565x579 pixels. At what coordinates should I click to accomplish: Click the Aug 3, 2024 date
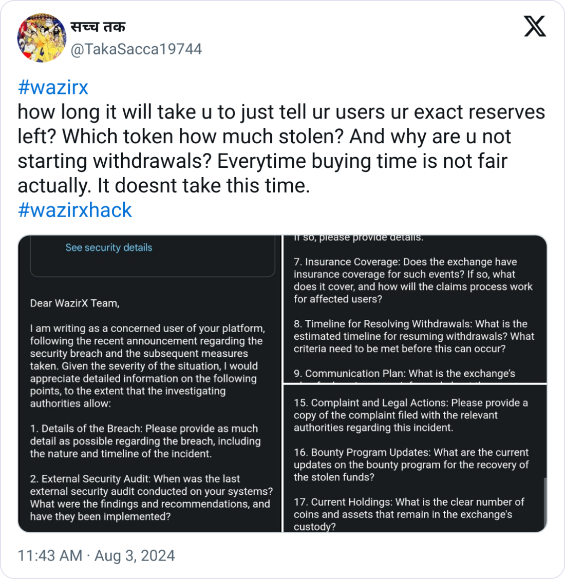tap(135, 555)
